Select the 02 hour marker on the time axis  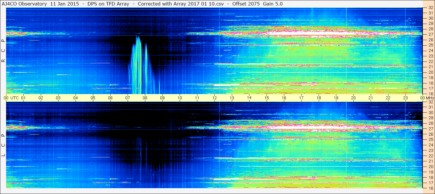41,98
